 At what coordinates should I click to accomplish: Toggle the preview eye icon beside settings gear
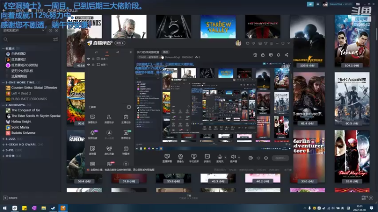tap(258, 158)
